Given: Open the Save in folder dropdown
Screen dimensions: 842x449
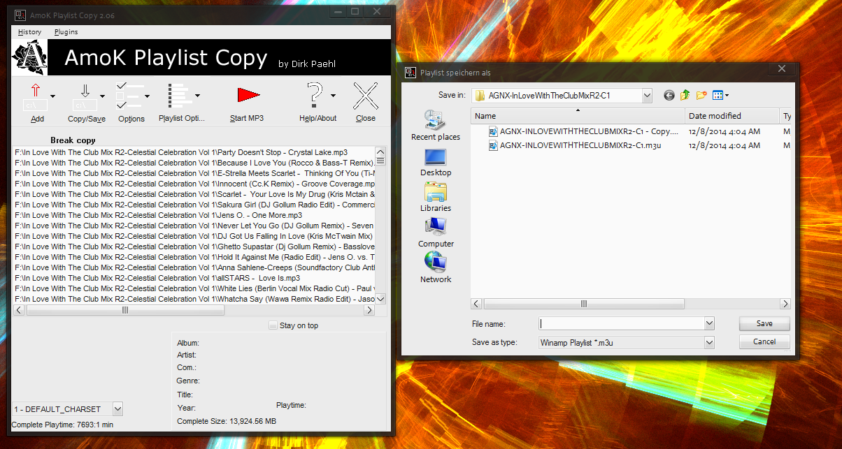Looking at the screenshot, I should 646,95.
